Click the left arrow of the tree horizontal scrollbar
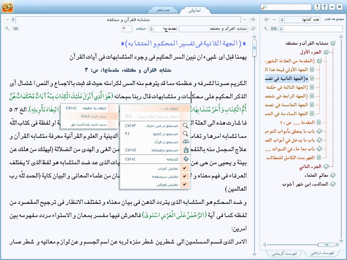347x260 pixels. click(x=264, y=245)
